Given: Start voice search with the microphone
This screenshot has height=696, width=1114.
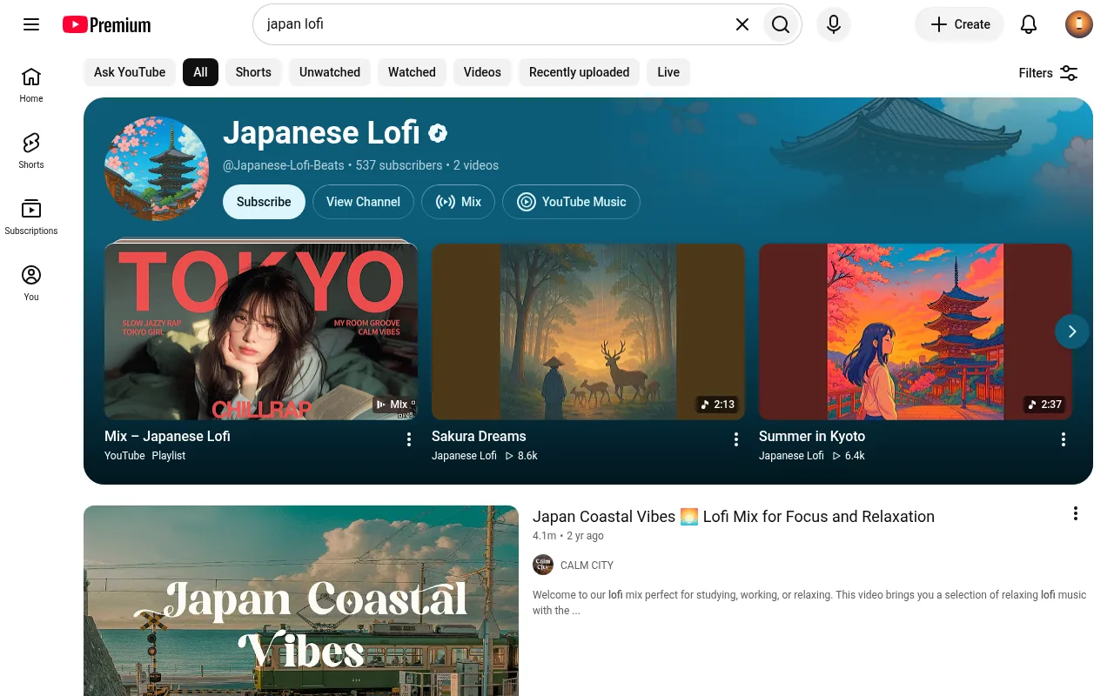Looking at the screenshot, I should (834, 24).
